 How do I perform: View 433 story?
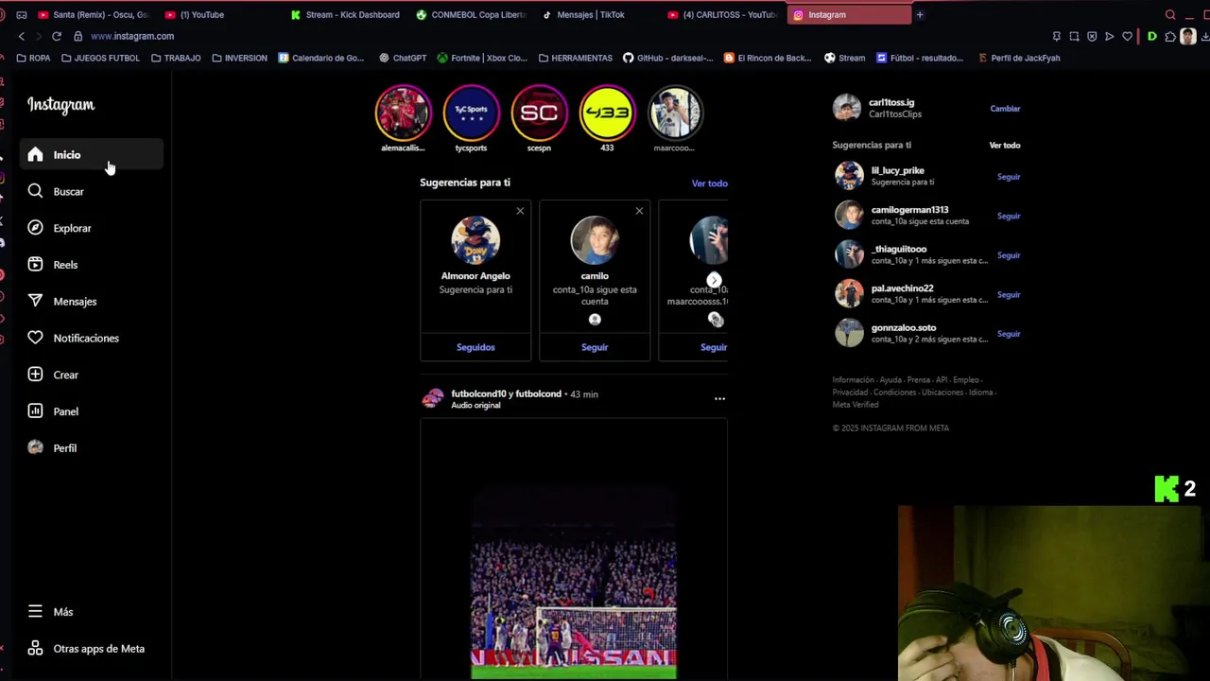point(607,113)
